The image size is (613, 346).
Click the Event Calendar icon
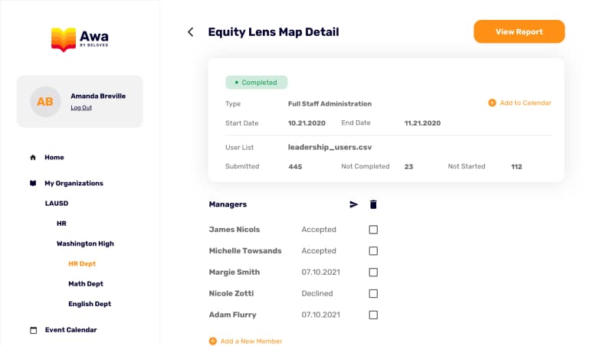[33, 330]
